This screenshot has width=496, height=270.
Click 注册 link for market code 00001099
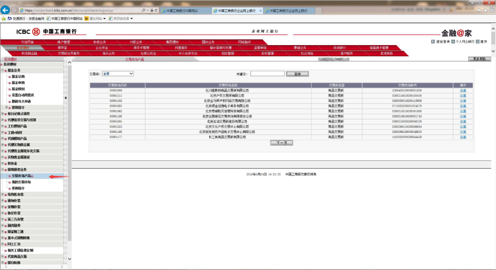click(x=463, y=91)
